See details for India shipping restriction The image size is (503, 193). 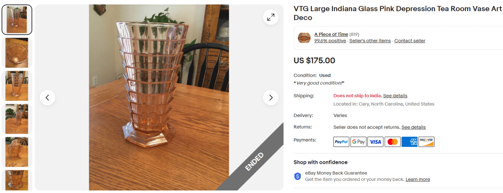tap(395, 95)
